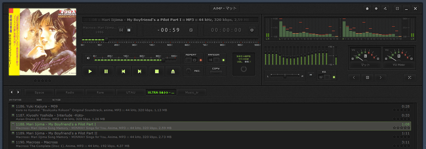Enter fullscreen visualization mode icon
Image resolution: width=426 pixels, height=149 pixels.
[x=410, y=77]
